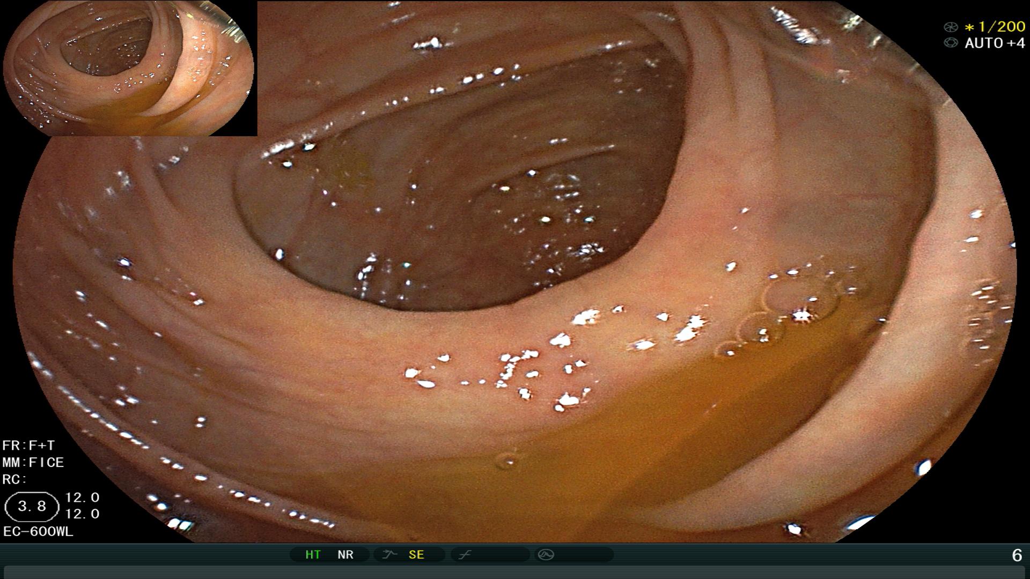Viewport: 1030px width, 579px height.
Task: Click the image counter 6 on the status bar
Action: 1017,555
